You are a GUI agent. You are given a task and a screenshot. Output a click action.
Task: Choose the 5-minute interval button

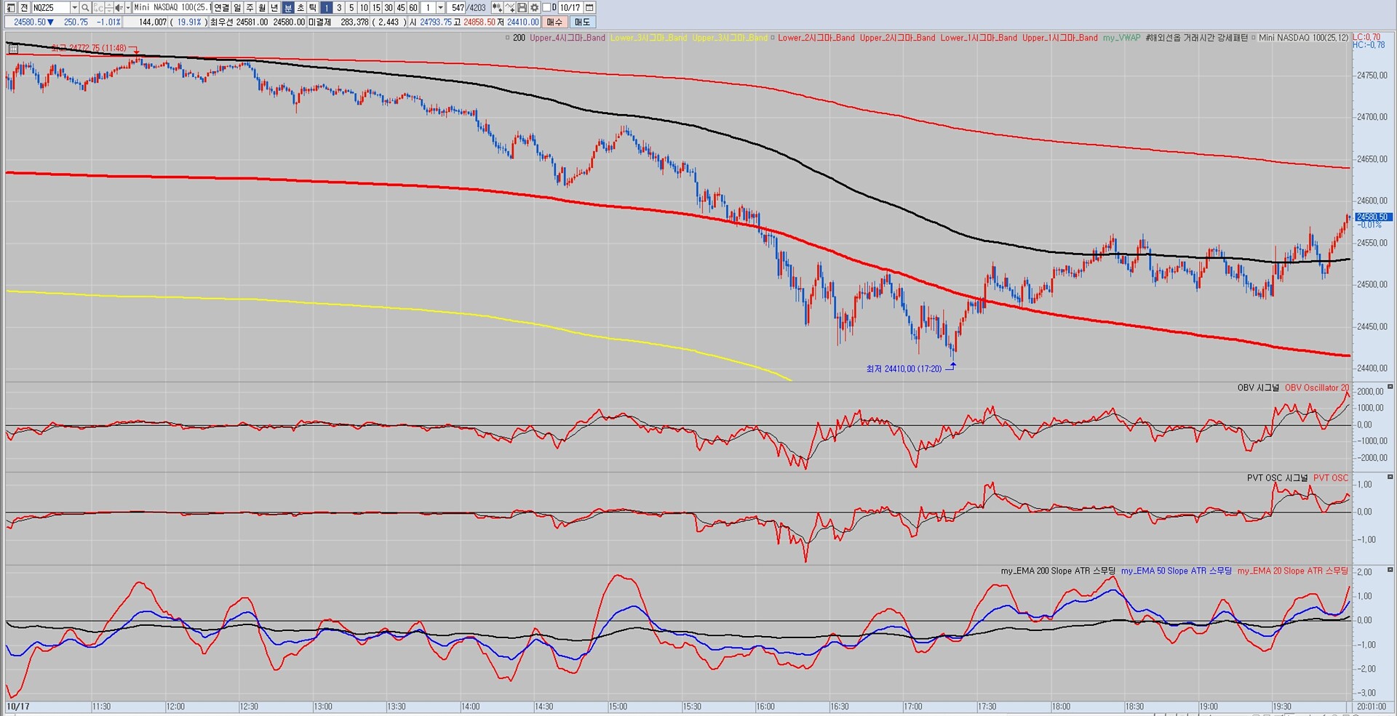pyautogui.click(x=351, y=7)
